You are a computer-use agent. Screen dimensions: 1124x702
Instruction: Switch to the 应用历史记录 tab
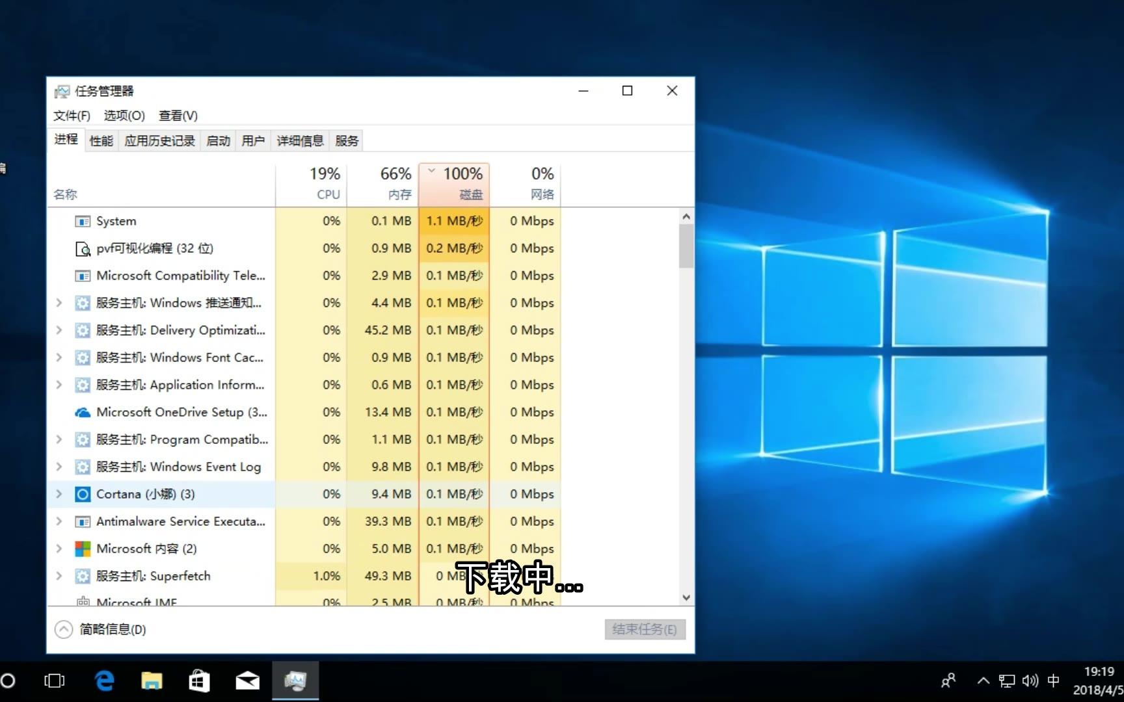159,141
